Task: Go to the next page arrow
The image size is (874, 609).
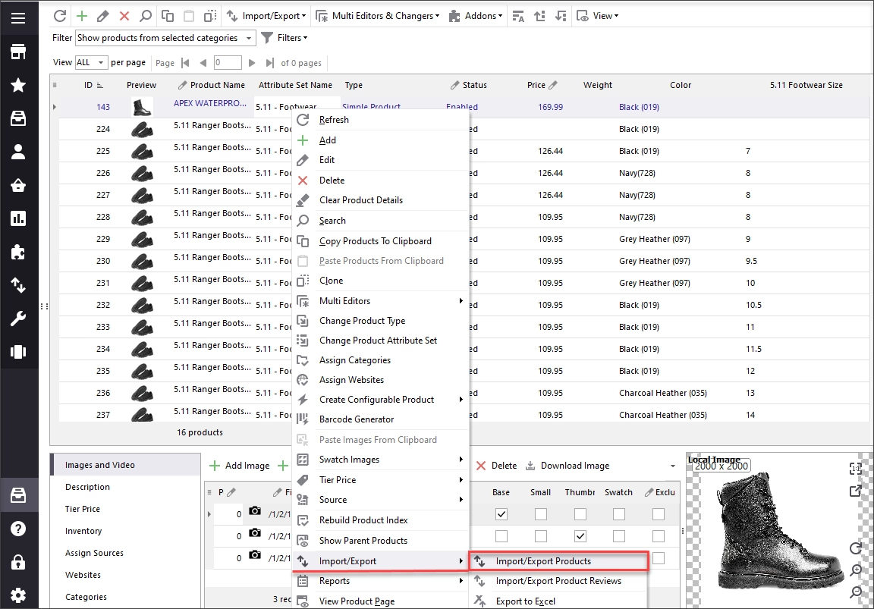Action: coord(252,63)
